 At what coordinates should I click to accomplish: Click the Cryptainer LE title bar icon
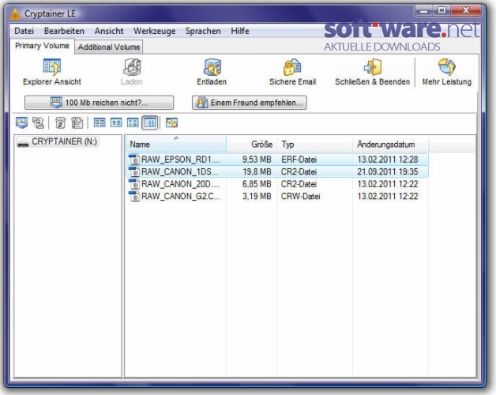click(x=15, y=14)
